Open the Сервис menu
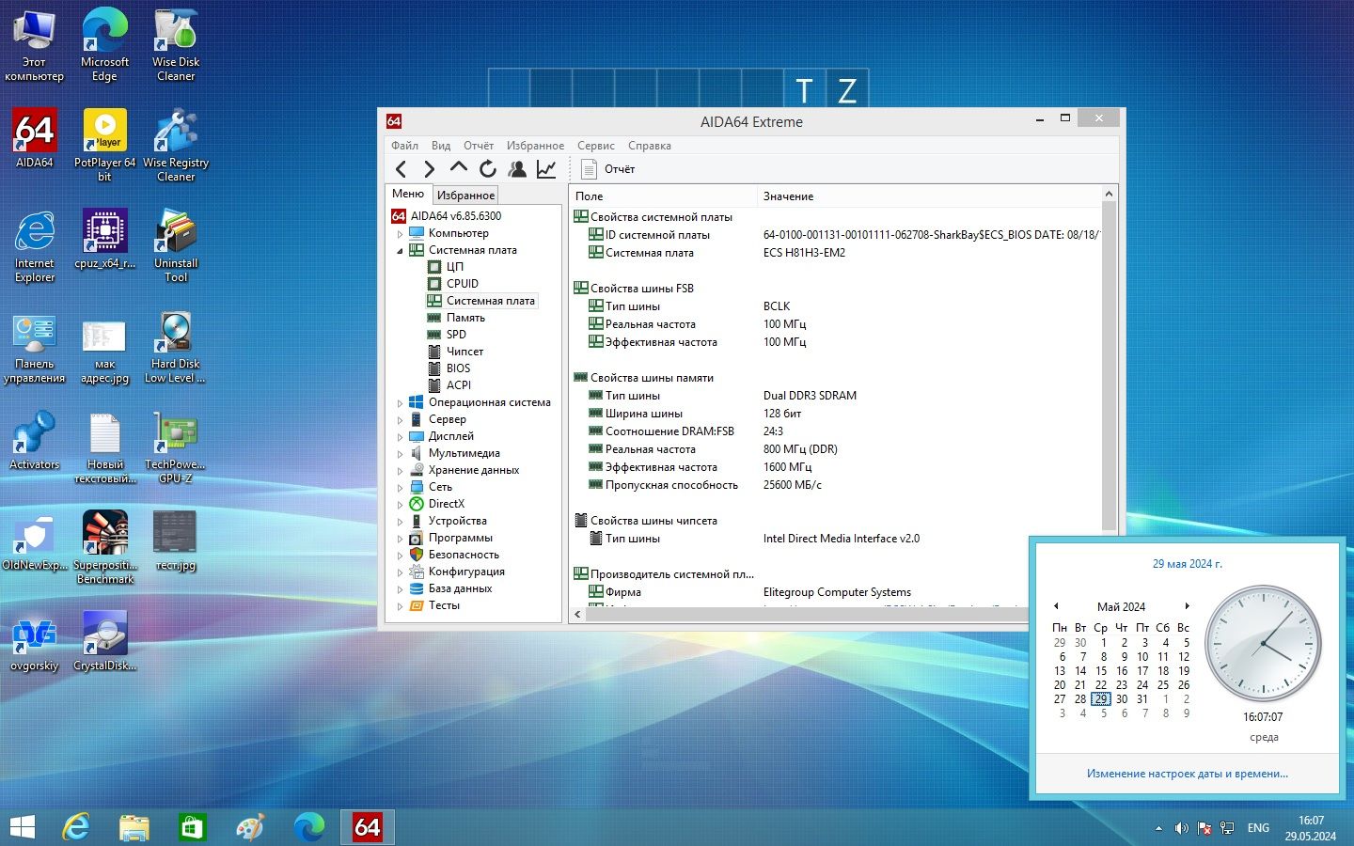This screenshot has height=846, width=1354. point(595,146)
